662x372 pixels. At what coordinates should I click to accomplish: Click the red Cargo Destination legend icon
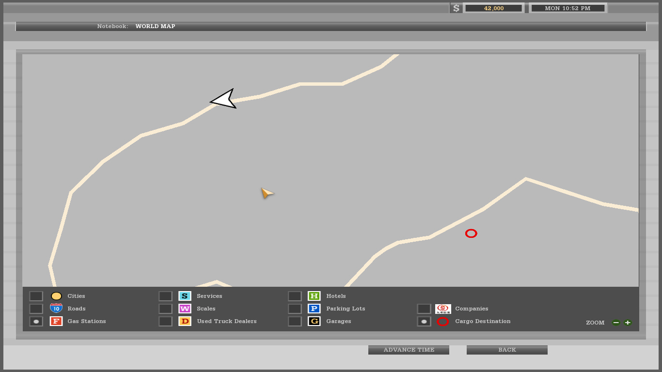pos(443,321)
